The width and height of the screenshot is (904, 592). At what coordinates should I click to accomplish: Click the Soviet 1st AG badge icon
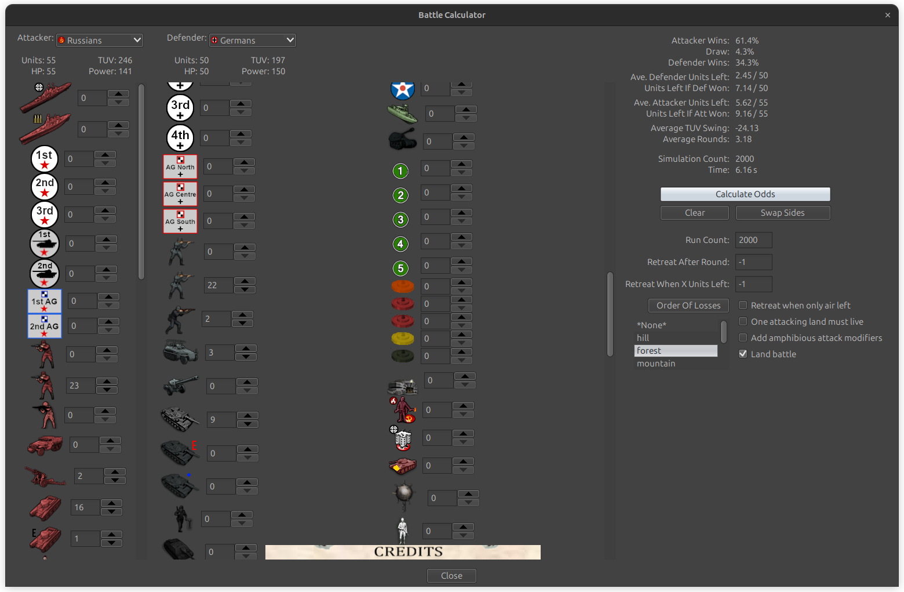pyautogui.click(x=44, y=301)
